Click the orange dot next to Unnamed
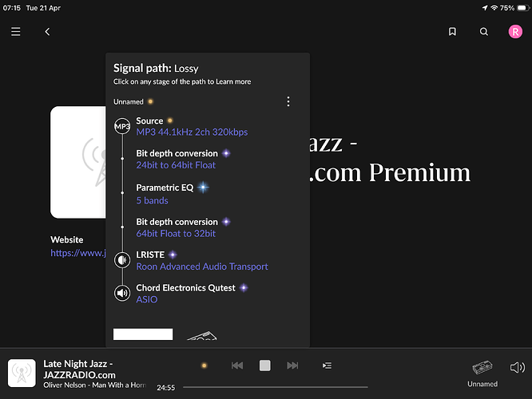 pyautogui.click(x=150, y=101)
